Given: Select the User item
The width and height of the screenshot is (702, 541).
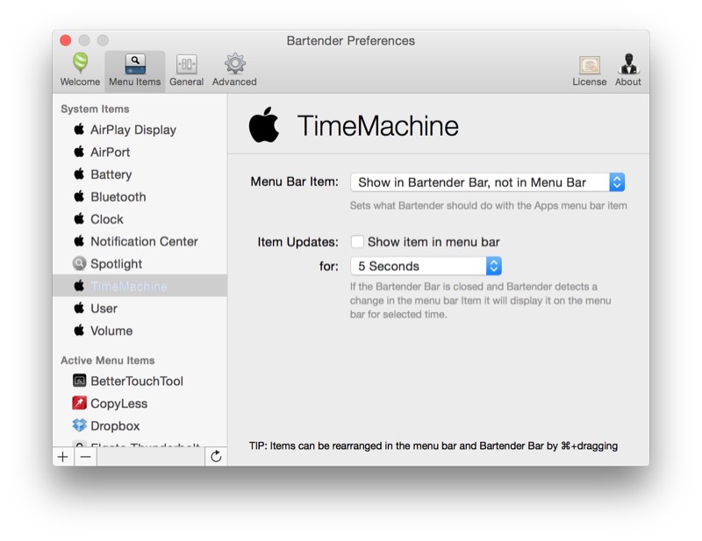Looking at the screenshot, I should tap(140, 309).
